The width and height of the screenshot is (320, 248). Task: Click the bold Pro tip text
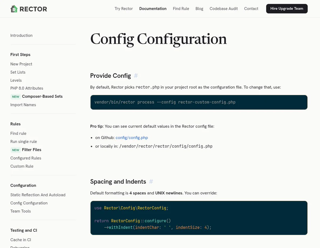(x=96, y=126)
